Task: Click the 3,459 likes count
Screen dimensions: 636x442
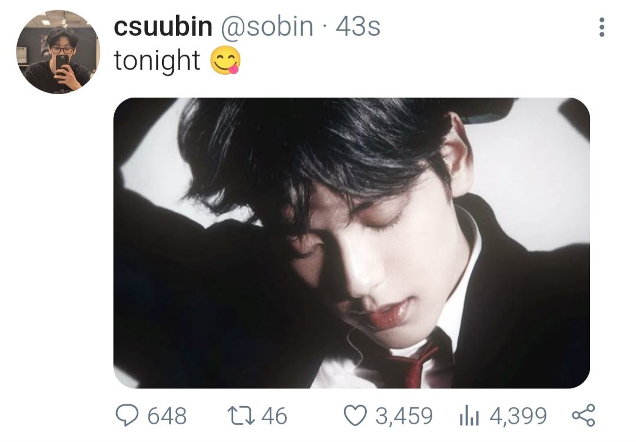Action: pos(403,416)
